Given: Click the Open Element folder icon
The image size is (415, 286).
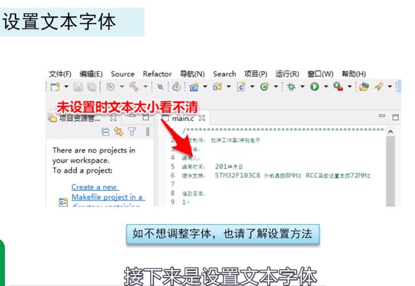Looking at the screenshot, I should pos(364,87).
